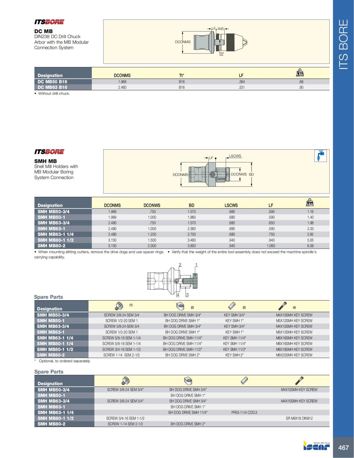Screen dimensions: 354x458
Task: Click the key screw icon labeled (4)
Action: 282,306
